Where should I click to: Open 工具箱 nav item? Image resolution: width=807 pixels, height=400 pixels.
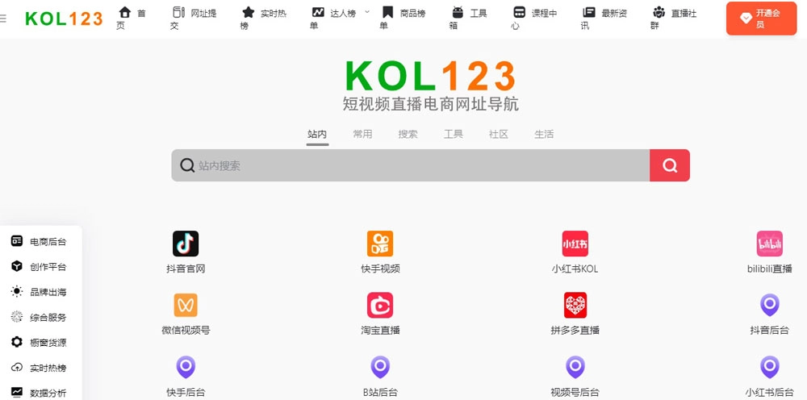click(x=468, y=19)
